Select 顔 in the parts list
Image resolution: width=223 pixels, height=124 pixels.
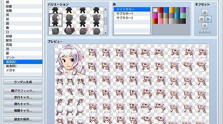pos(23,2)
